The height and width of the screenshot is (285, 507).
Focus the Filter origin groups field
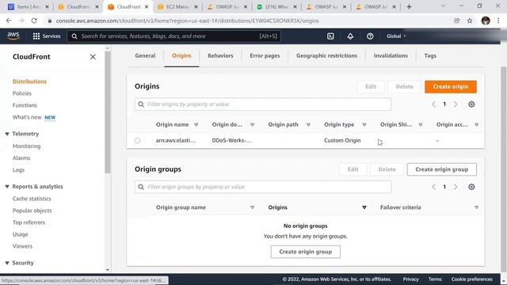point(263,187)
